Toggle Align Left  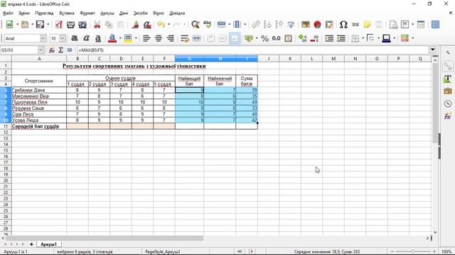click(146, 38)
